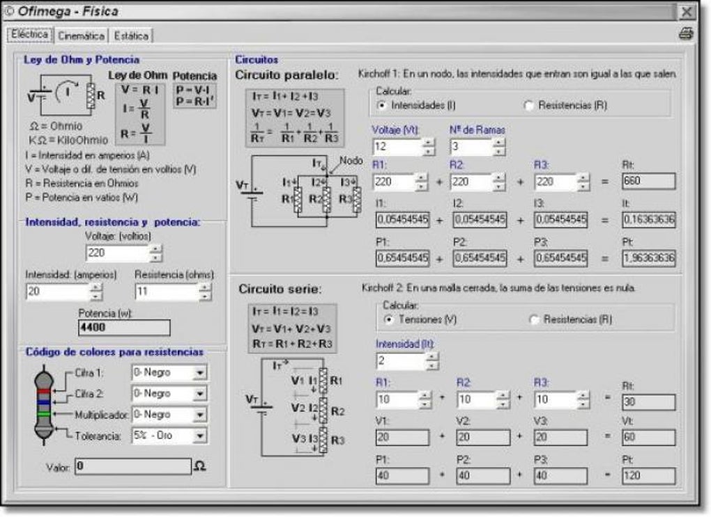Viewport: 711px width, 517px height.
Task: Click the Resistencia (ohms) input field
Action: (x=167, y=292)
